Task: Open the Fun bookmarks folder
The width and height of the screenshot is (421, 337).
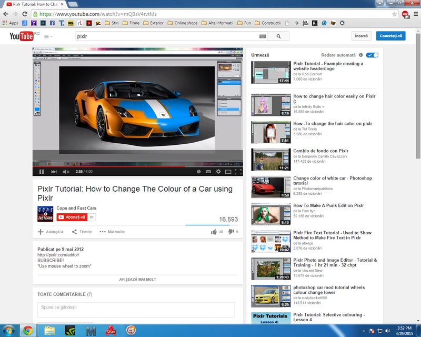Action: [x=244, y=23]
